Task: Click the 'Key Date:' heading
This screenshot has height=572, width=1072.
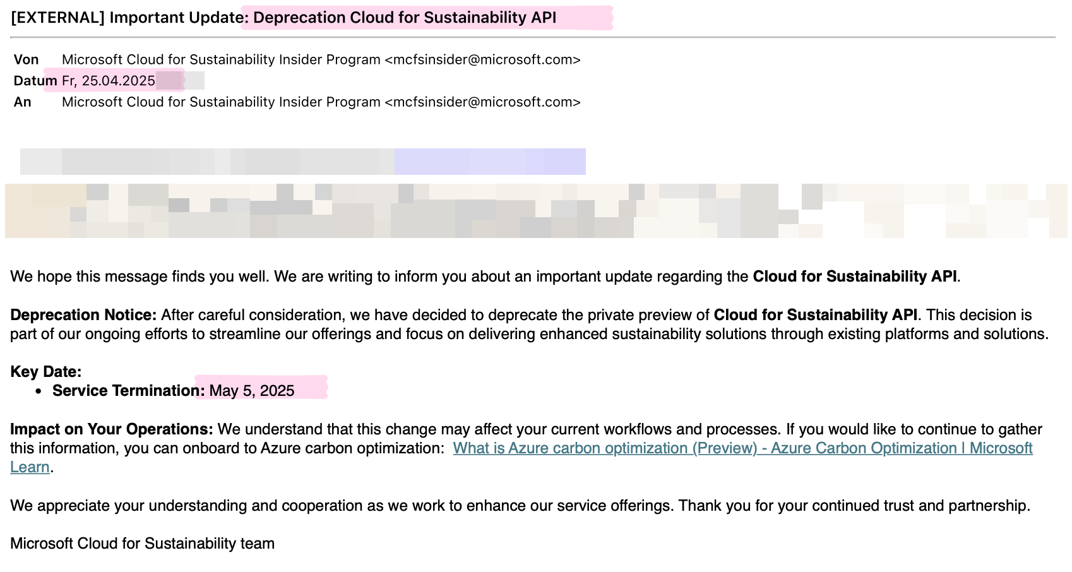Action: point(46,372)
